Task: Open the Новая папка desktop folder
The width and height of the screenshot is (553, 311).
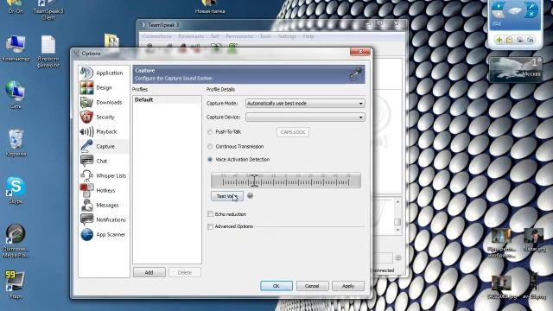Action: [x=209, y=7]
